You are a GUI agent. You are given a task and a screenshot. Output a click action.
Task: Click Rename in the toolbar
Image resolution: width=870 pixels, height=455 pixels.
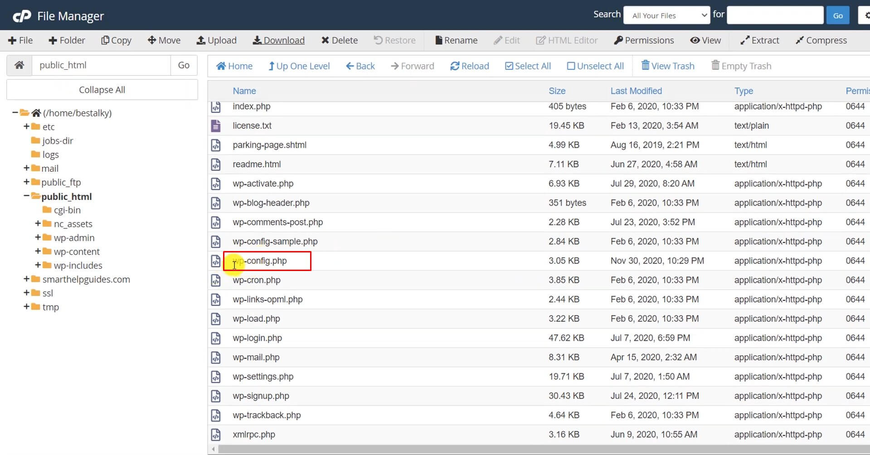(456, 40)
